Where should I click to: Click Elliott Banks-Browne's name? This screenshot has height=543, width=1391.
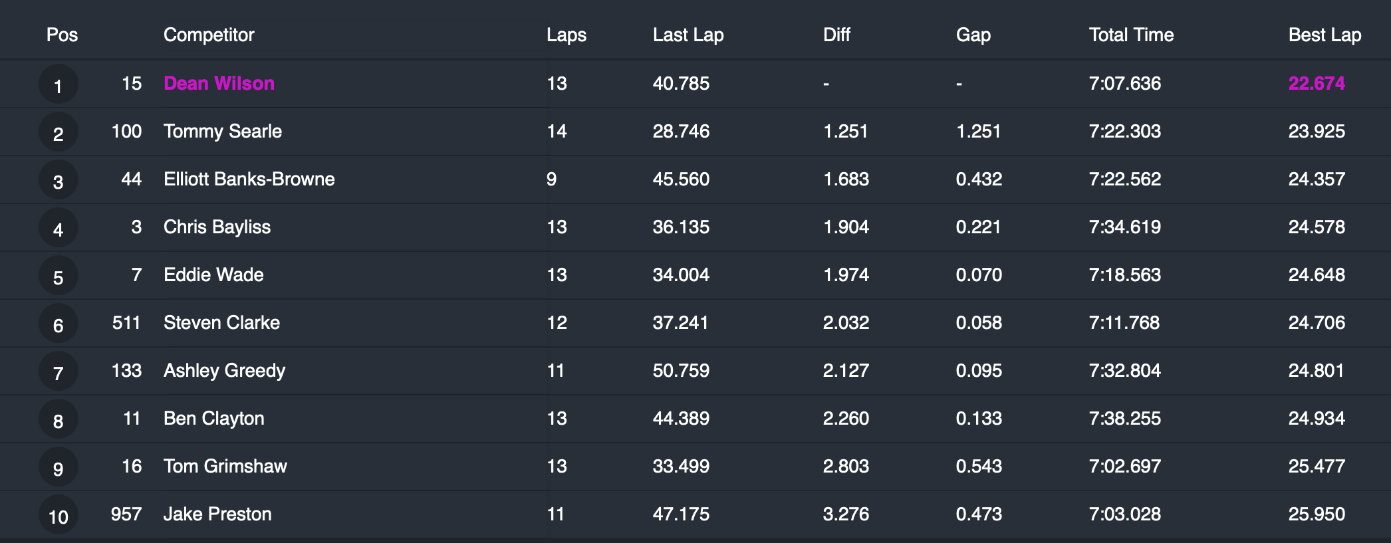(249, 179)
